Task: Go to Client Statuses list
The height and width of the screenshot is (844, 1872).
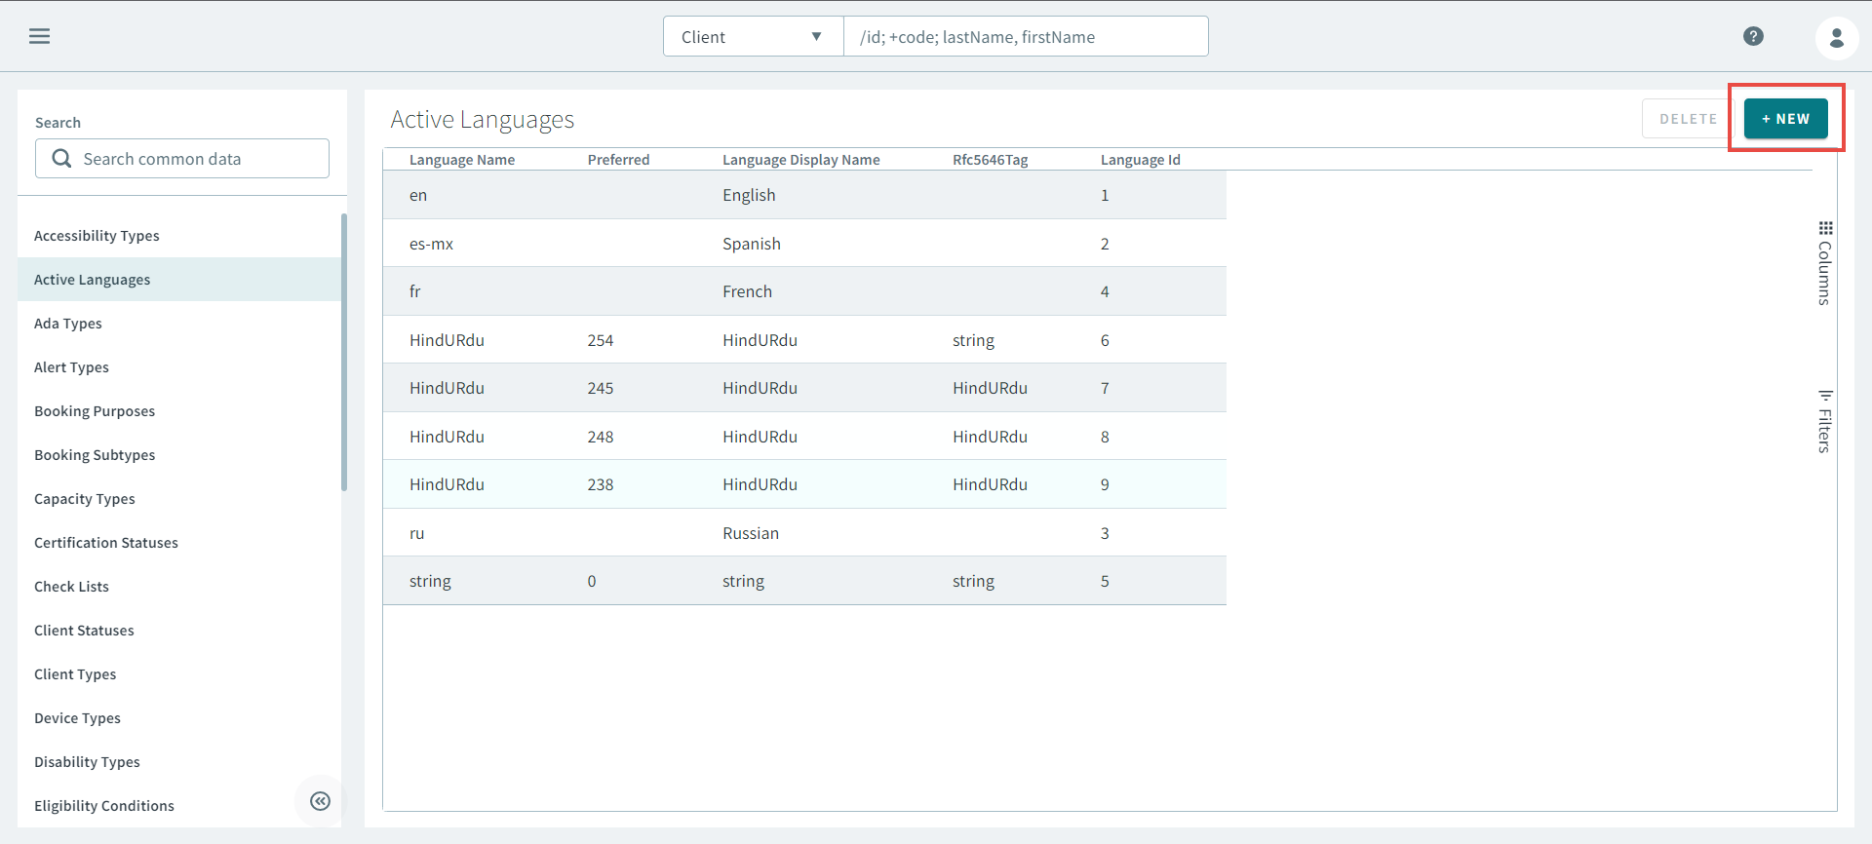Action: [84, 631]
